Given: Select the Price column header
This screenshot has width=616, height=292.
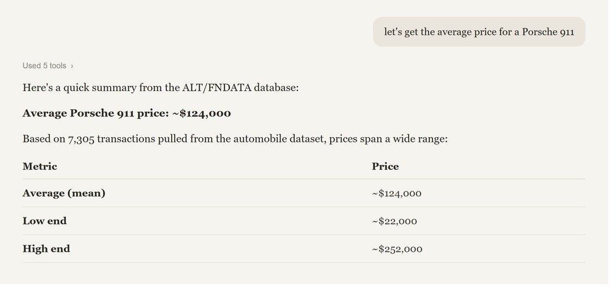Looking at the screenshot, I should tap(386, 166).
